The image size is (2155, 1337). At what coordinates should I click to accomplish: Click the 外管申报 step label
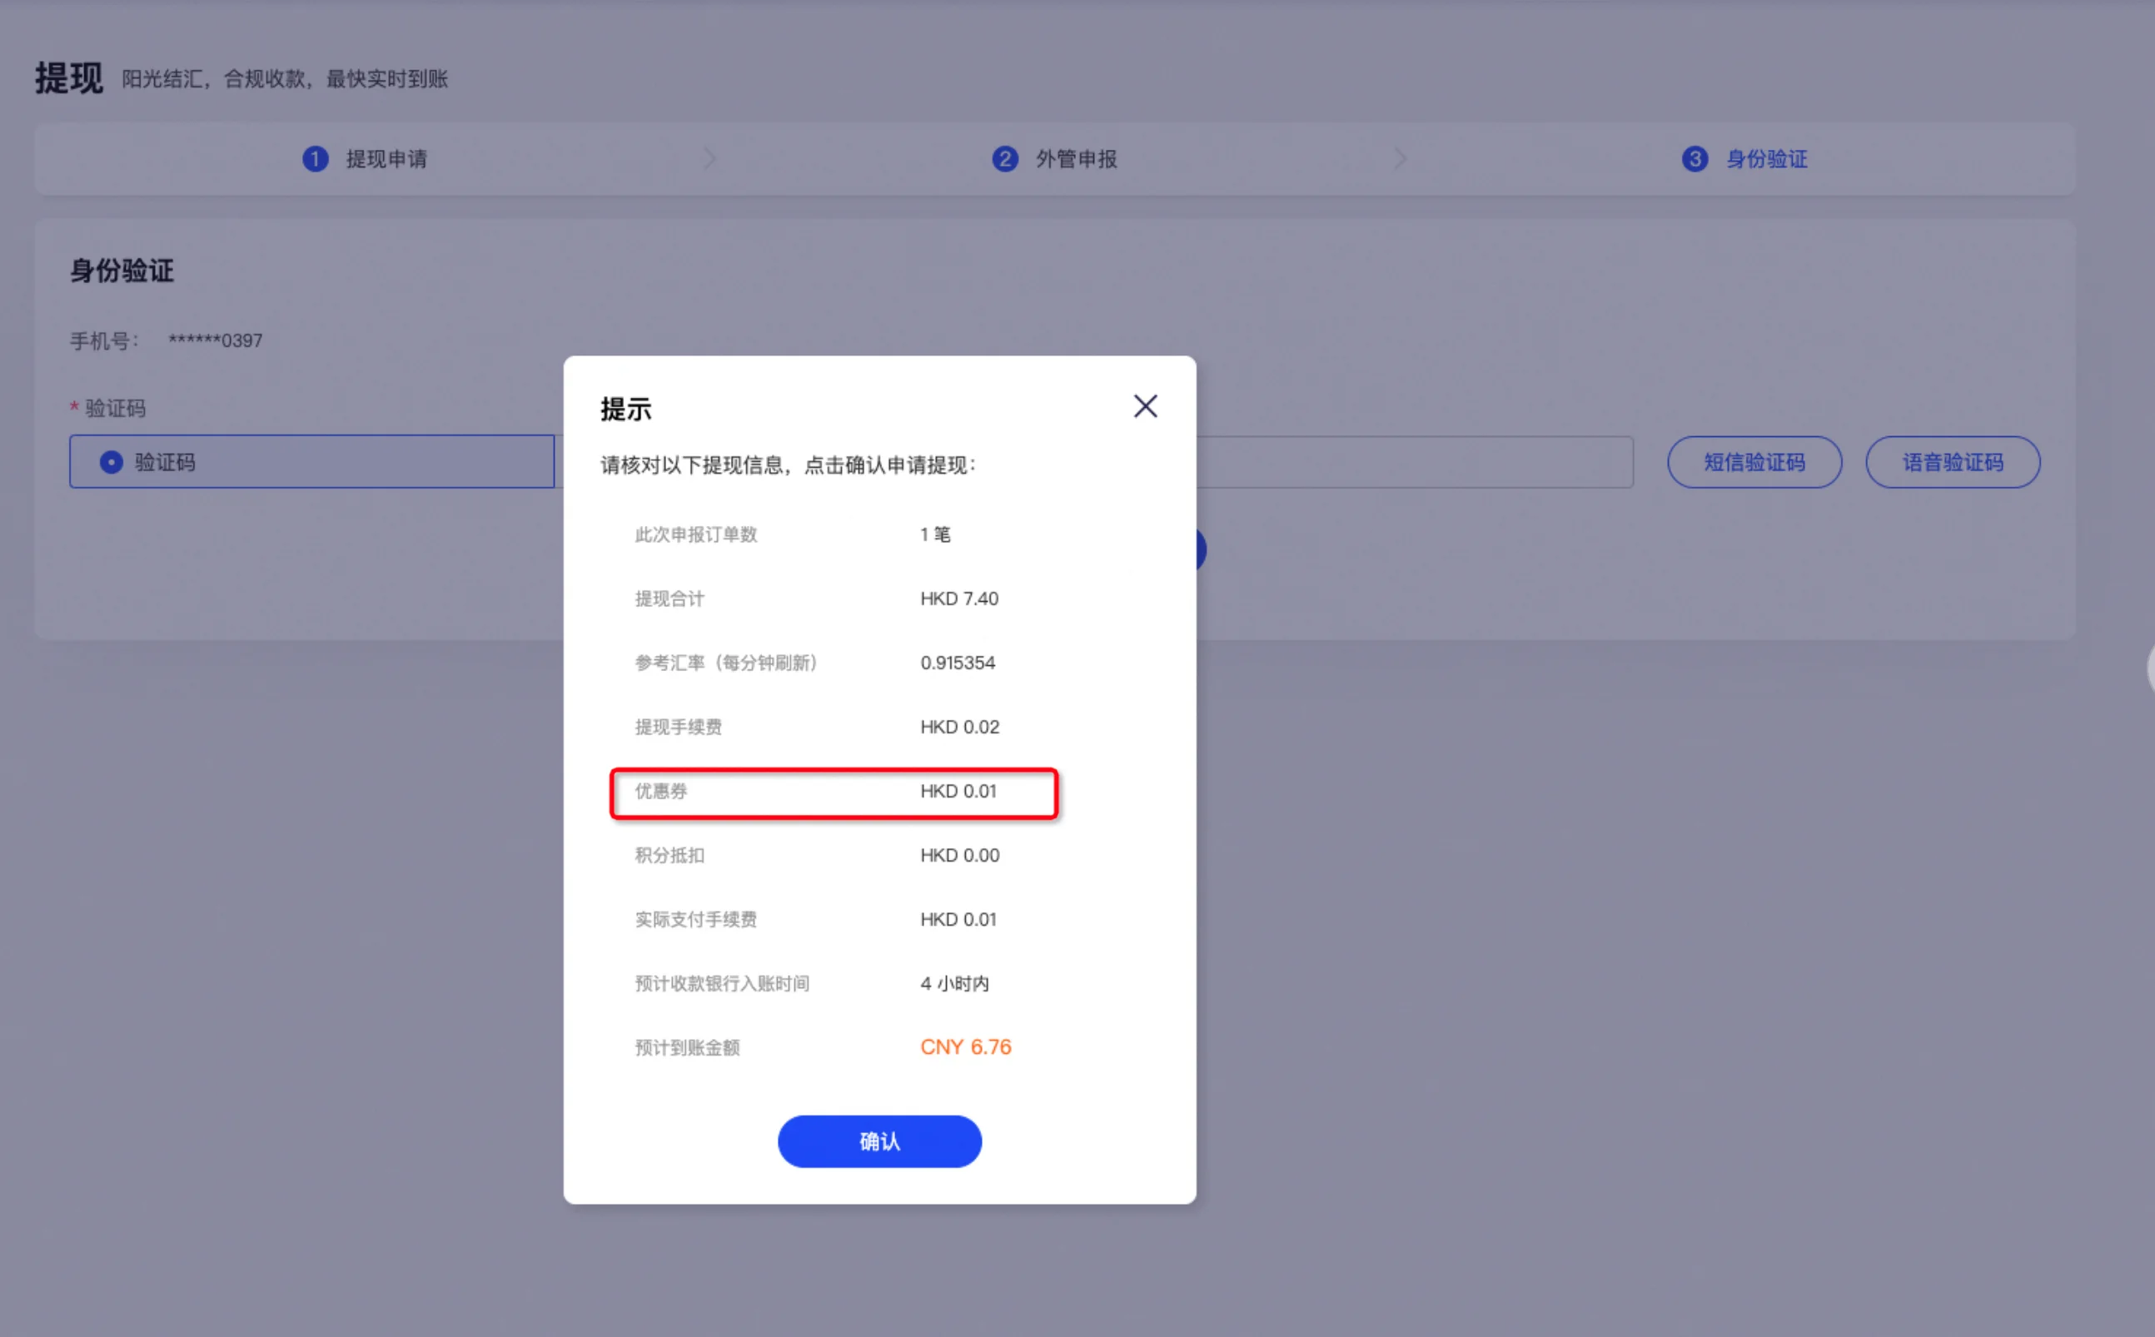coord(1076,159)
